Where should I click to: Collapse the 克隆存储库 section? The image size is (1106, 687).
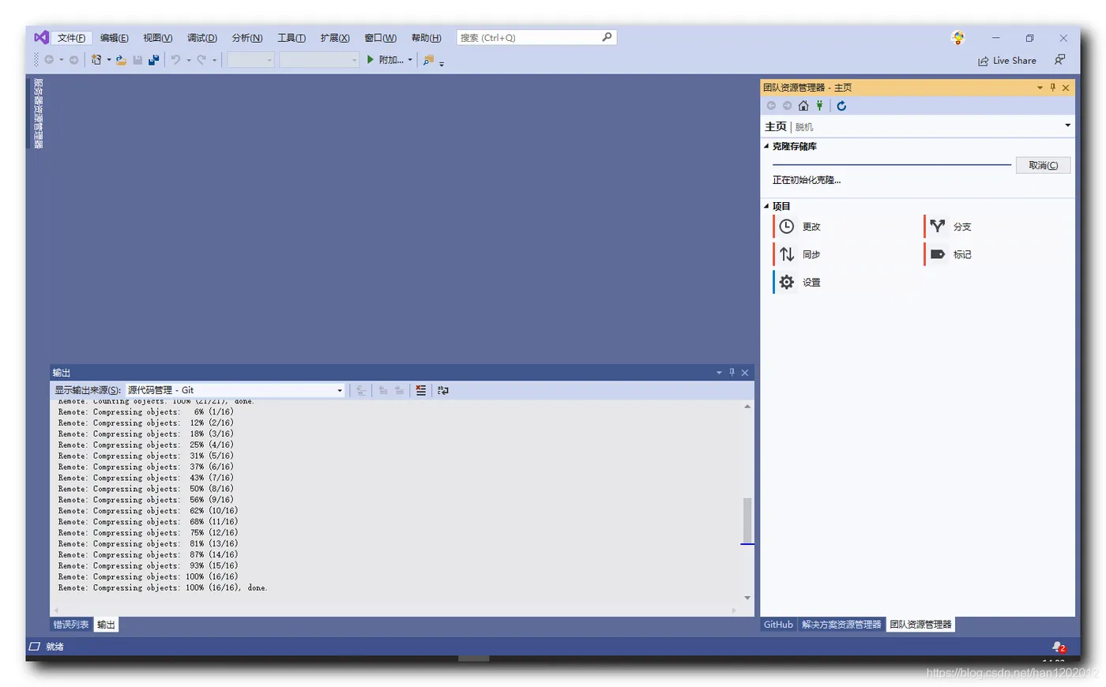pyautogui.click(x=766, y=146)
